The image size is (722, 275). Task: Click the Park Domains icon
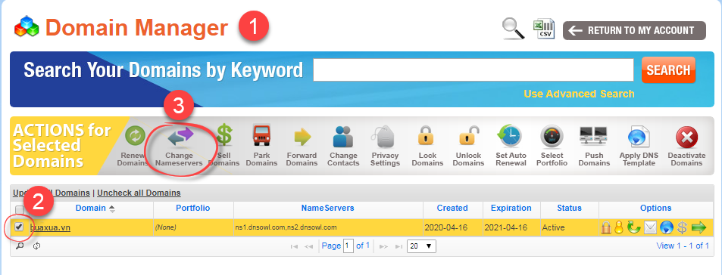click(262, 136)
